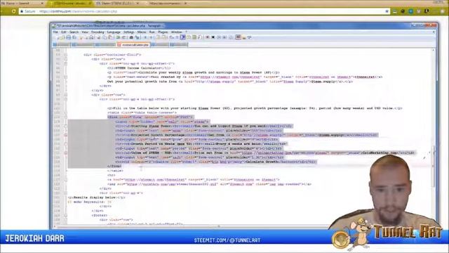Click the Copy icon in the toolbar
Viewport: 449px width, 253px height.
105,37
